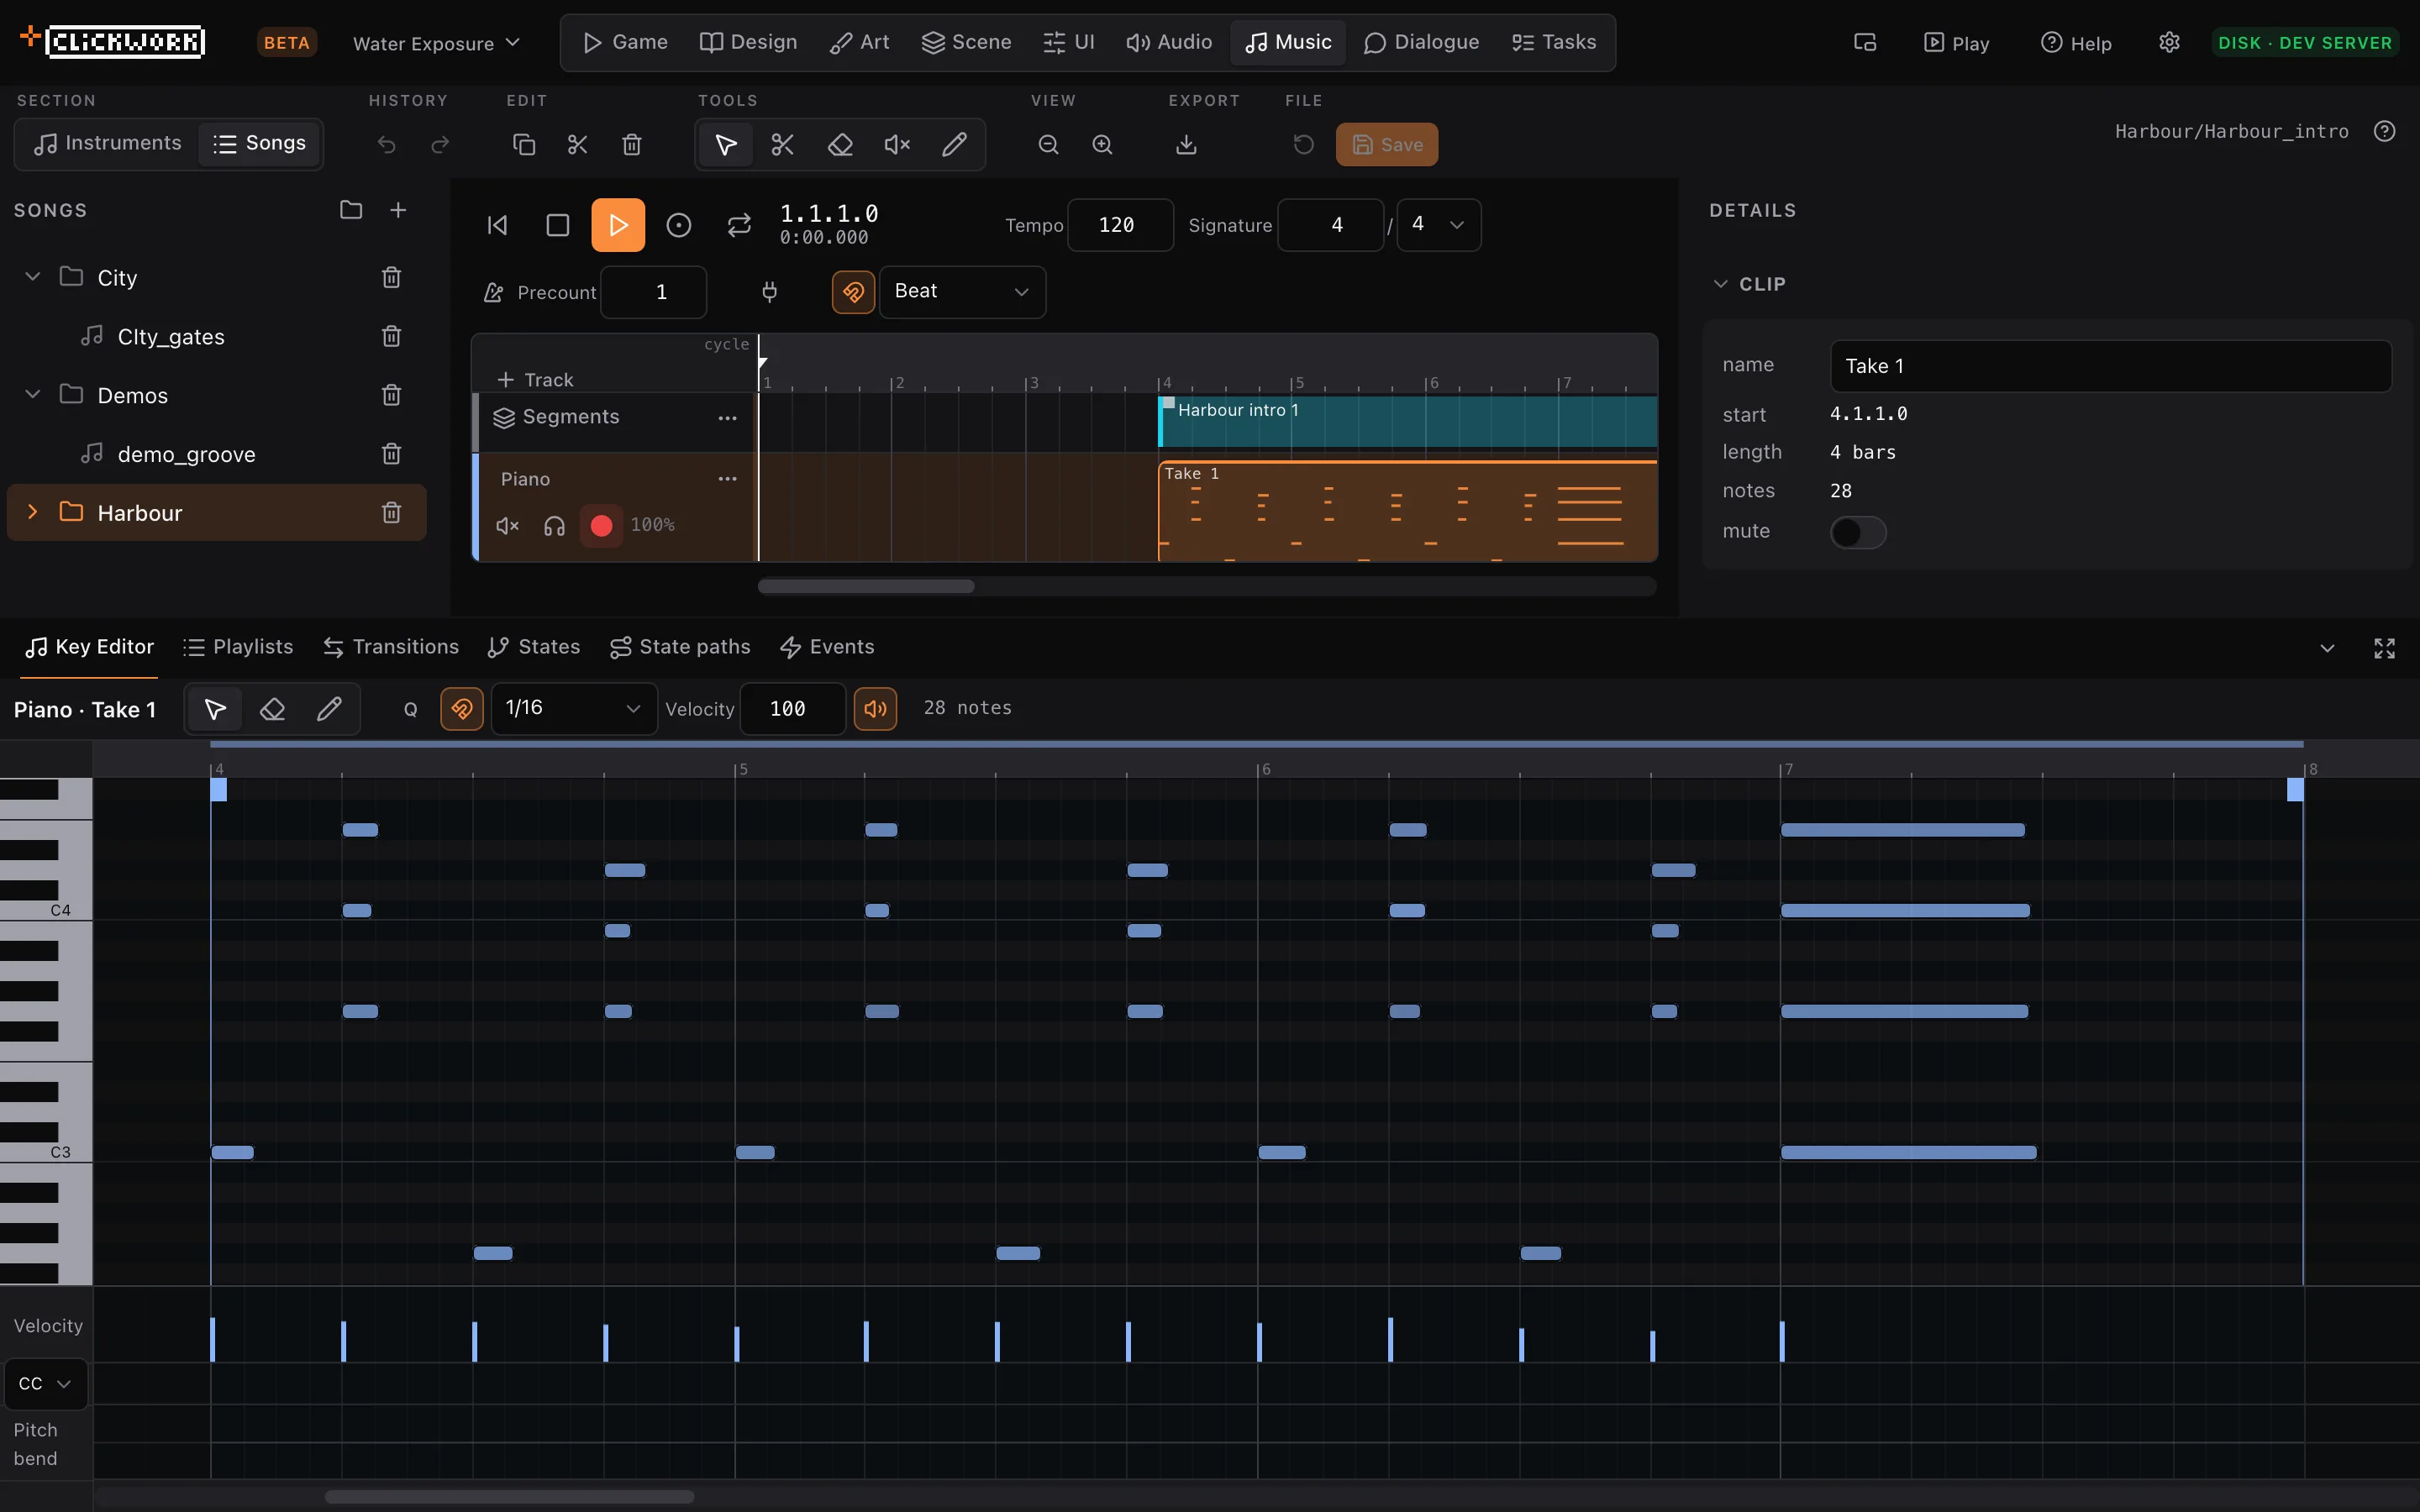Viewport: 2420px width, 1512px height.
Task: Click the trash icon in Edit group
Action: 632,145
